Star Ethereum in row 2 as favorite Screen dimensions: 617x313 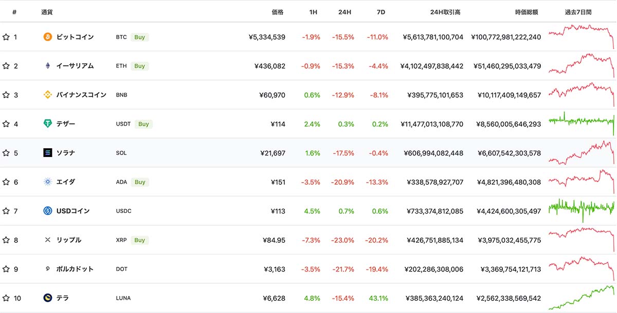pos(6,66)
